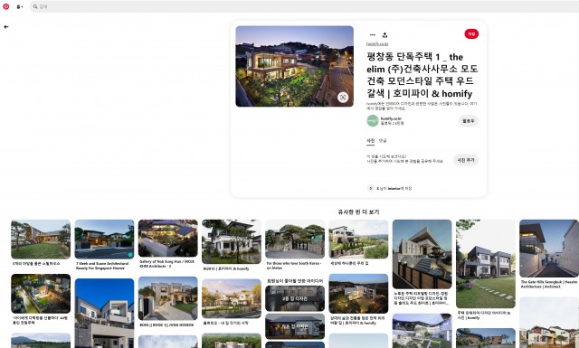579x348 pixels.
Task: Switch to the Photos tab
Action: 370,141
